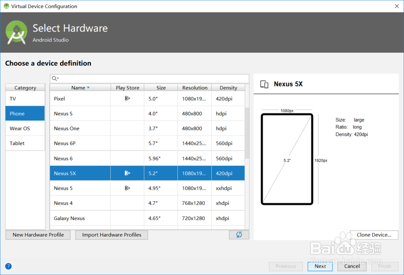
Task: Select the Nexus 4 device row
Action: point(147,203)
